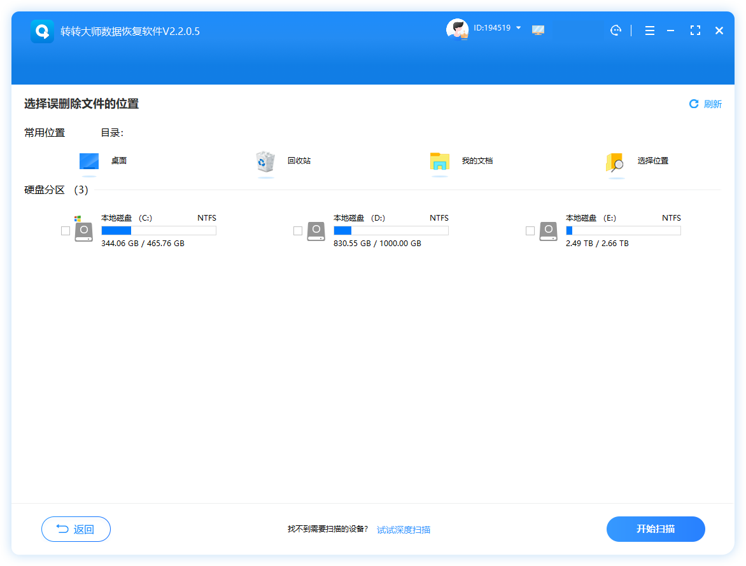This screenshot has height=566, width=746.
Task: Click 开始扫描 start scan button
Action: pos(656,529)
